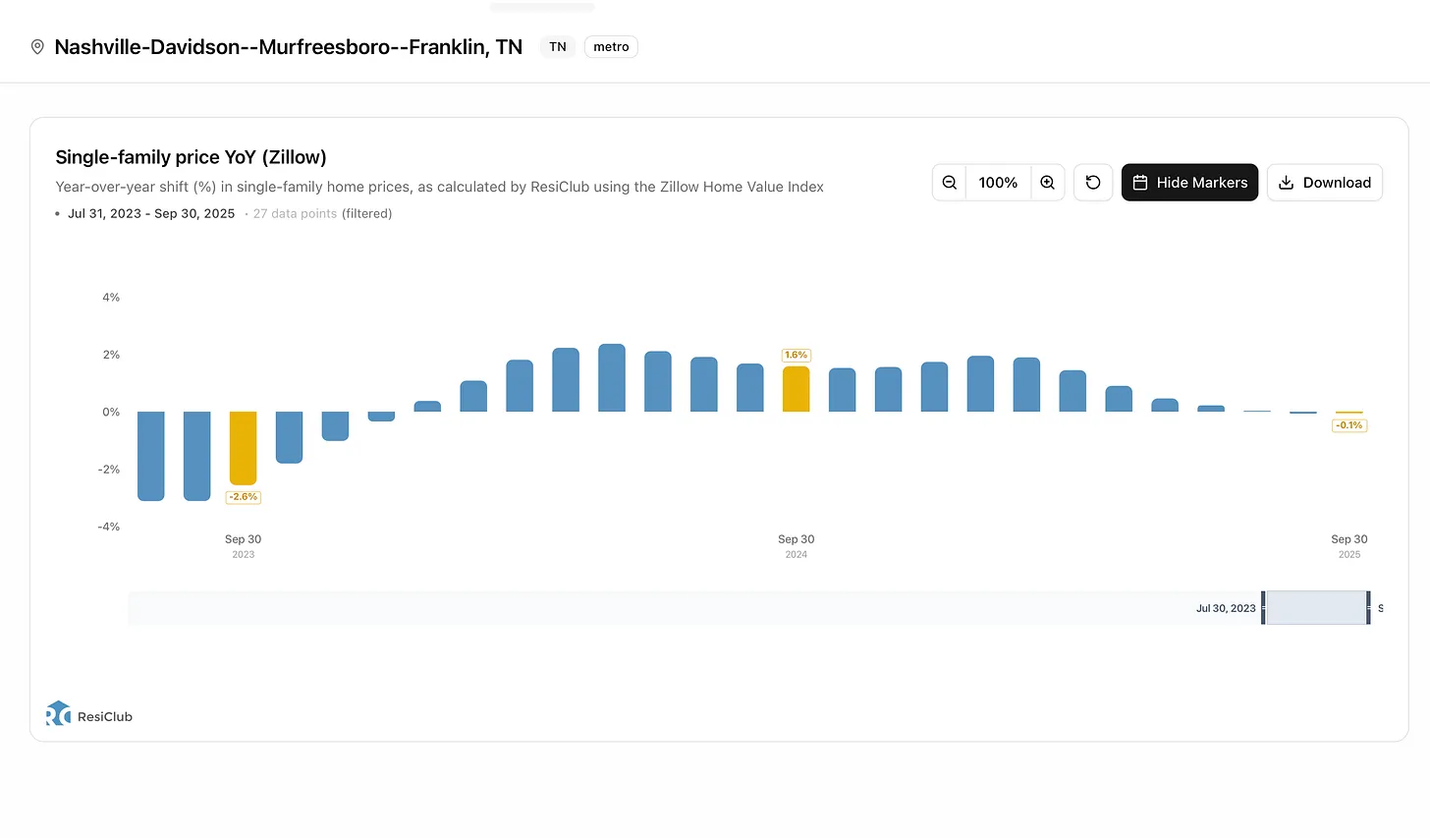This screenshot has height=838, width=1430.
Task: Click the zoom in magnifier icon
Action: click(1047, 182)
